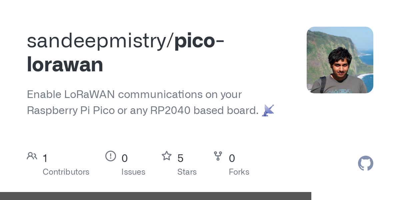Click the issues count number 0
The height and width of the screenshot is (200, 400).
124,158
